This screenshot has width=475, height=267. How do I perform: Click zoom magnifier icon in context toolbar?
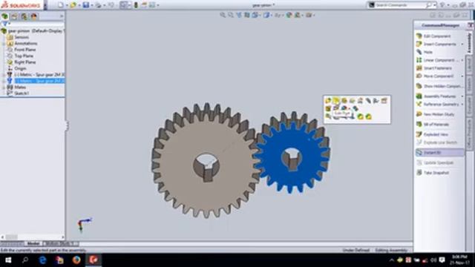coord(328,116)
